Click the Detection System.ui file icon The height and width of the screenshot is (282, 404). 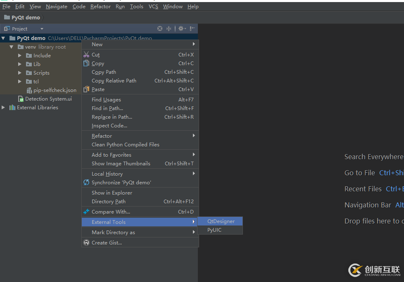pos(21,99)
